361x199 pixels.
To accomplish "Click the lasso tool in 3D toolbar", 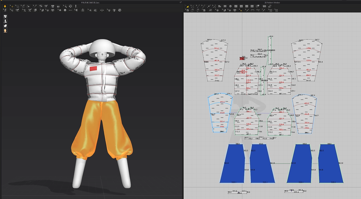I will coord(70,6).
